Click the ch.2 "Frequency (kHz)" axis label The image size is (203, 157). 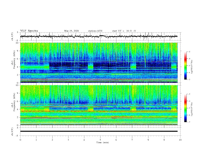point(15,102)
